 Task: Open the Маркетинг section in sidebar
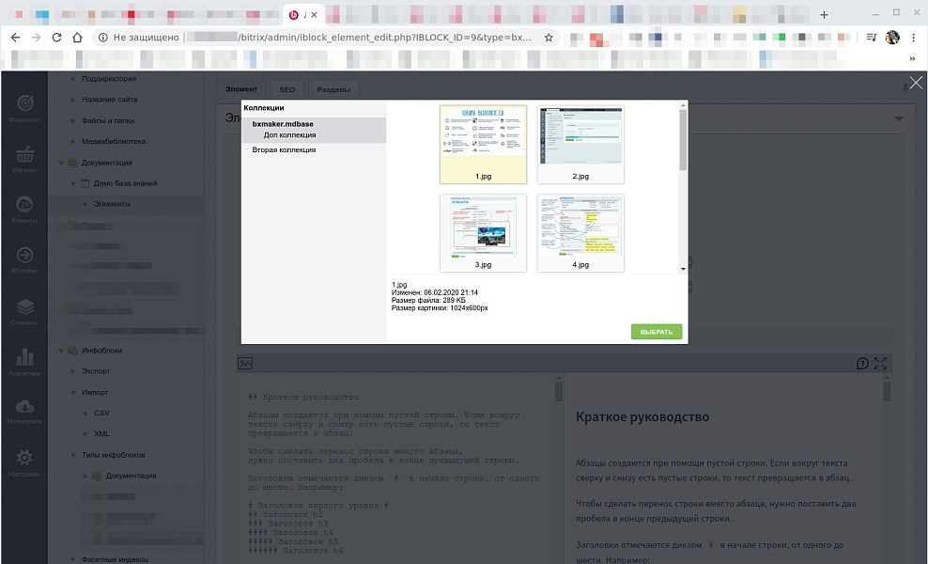coord(24,103)
